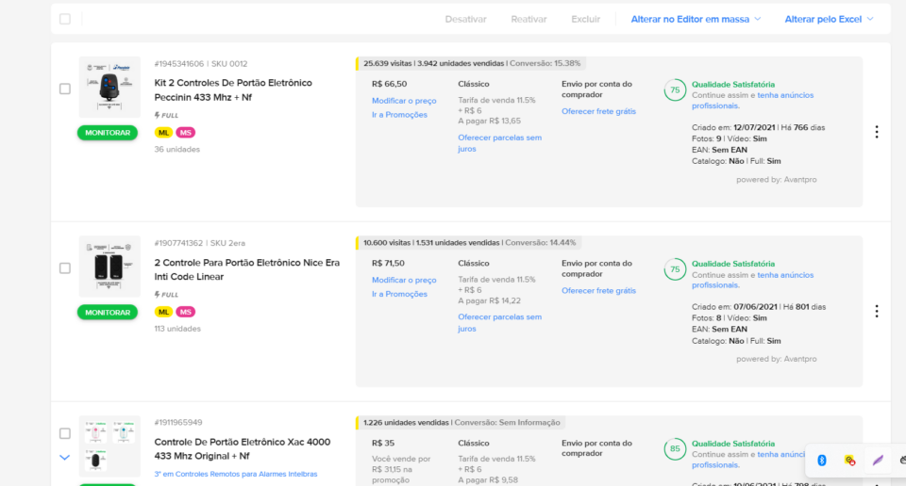Click MONITORAR button for Peccinin kit
The height and width of the screenshot is (486, 906).
coord(108,133)
